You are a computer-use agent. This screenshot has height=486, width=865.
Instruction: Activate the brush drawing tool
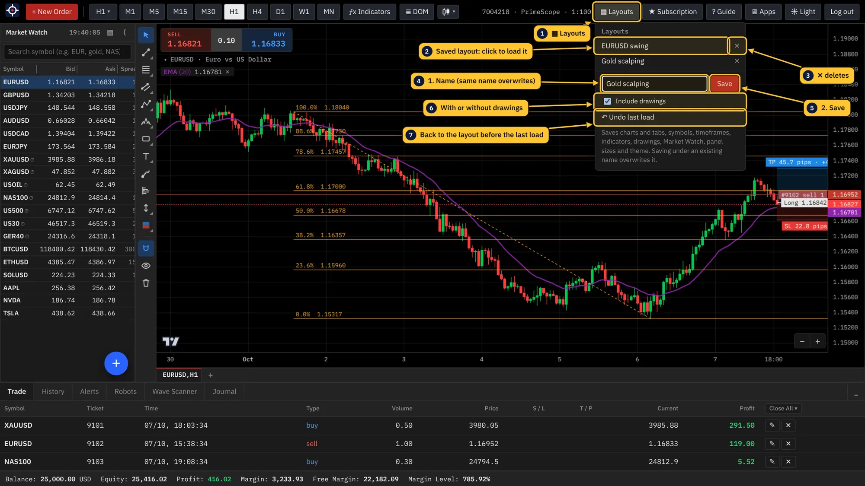[146, 174]
